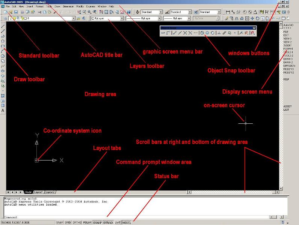Screen dimensions: 299x225
Task: Open the Dimension menu
Action: [68, 6]
